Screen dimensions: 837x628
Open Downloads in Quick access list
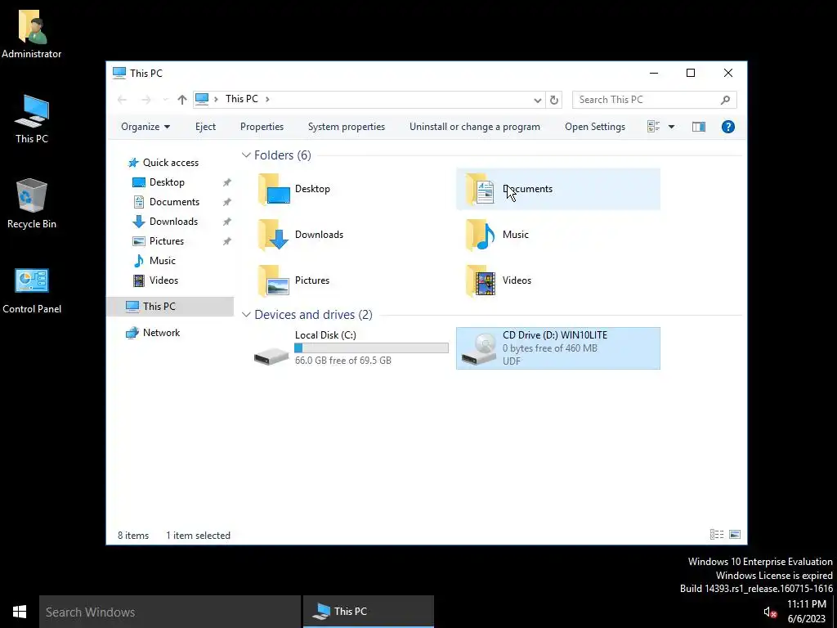tap(173, 222)
